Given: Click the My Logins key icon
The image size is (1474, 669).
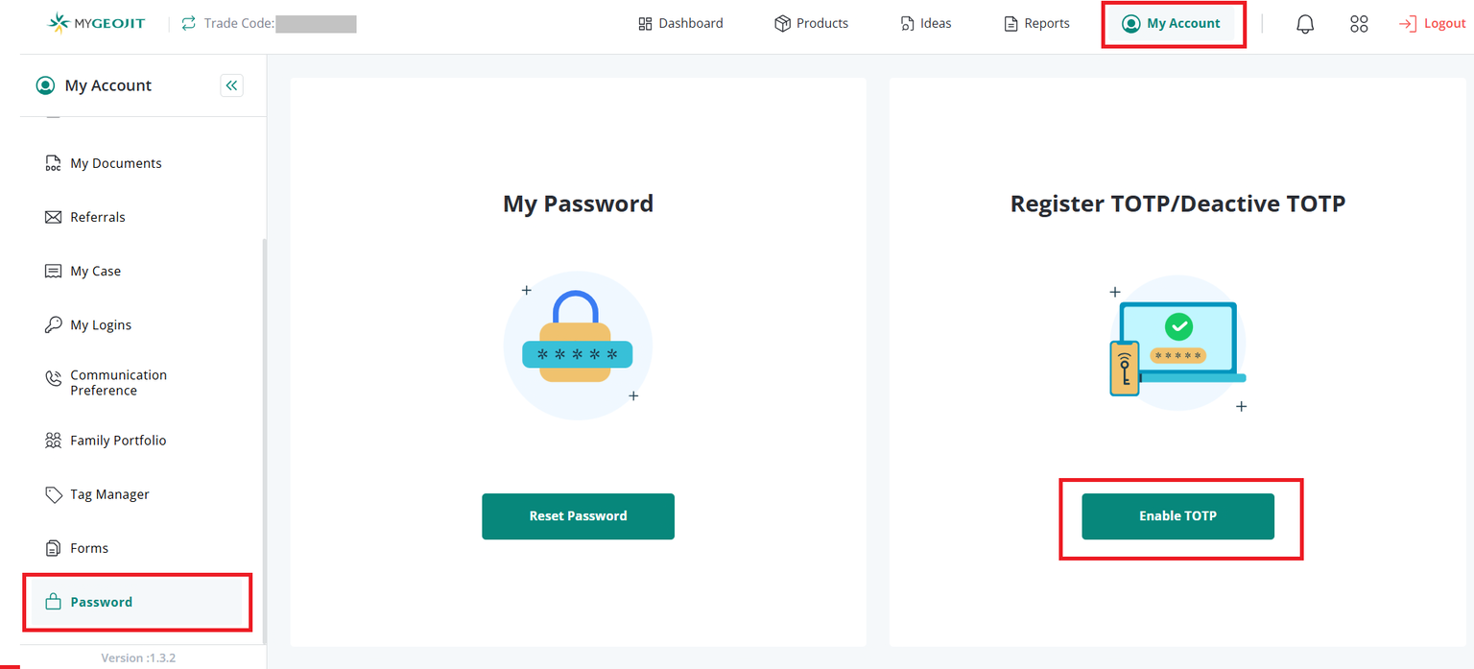Looking at the screenshot, I should point(54,325).
